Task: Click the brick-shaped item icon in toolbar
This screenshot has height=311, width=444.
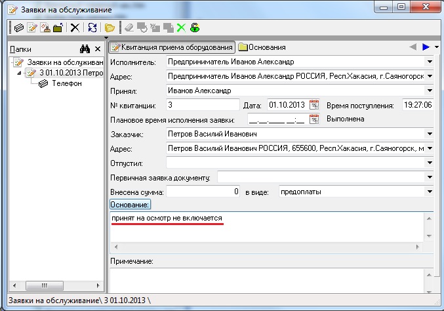Action: (x=19, y=28)
